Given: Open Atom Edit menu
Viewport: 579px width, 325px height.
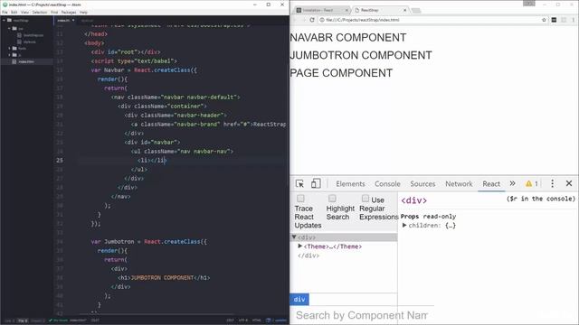Looking at the screenshot, I should click(14, 12).
